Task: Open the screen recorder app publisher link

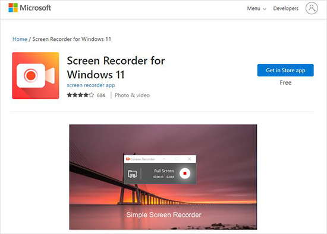Action: [91, 85]
